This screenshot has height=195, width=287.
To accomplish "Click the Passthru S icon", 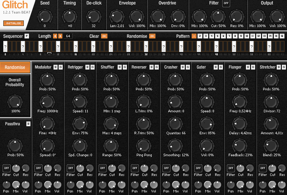I will (x=28, y=124).
